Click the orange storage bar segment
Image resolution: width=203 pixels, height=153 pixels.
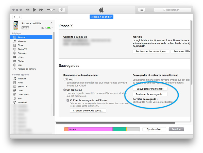coord(66,129)
